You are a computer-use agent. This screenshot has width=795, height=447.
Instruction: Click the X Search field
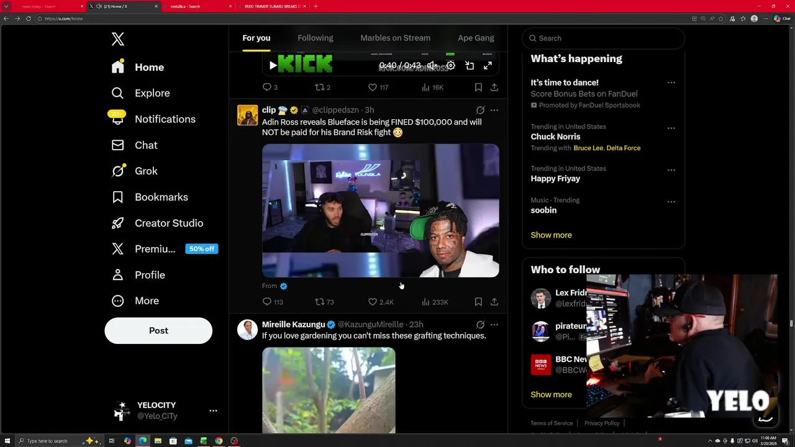tap(603, 38)
